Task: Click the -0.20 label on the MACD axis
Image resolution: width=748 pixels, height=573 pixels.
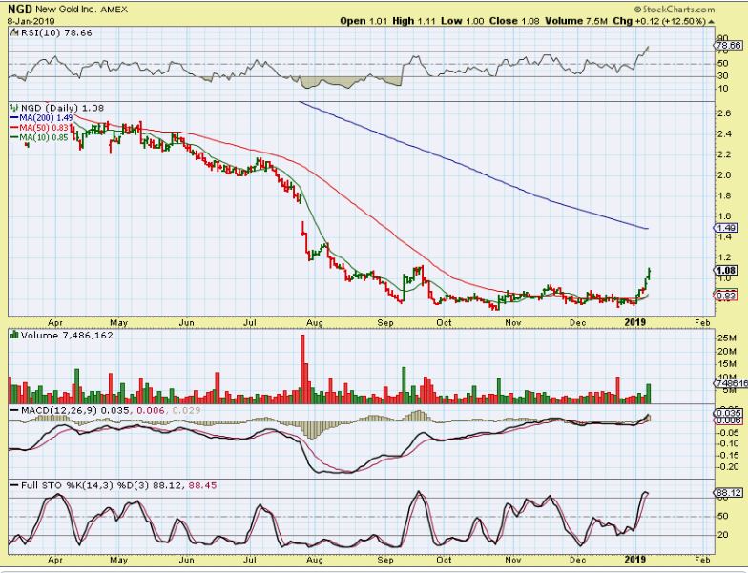Action: [728, 467]
